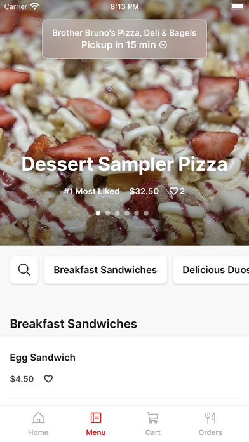Image resolution: width=249 pixels, height=442 pixels.
Task: Open Brother Bruno's Pizza location selector
Action: click(124, 39)
